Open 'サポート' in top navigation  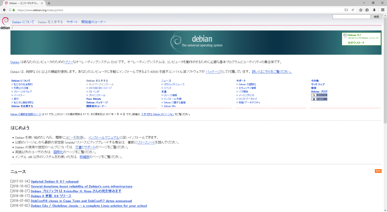pyautogui.click(x=72, y=22)
